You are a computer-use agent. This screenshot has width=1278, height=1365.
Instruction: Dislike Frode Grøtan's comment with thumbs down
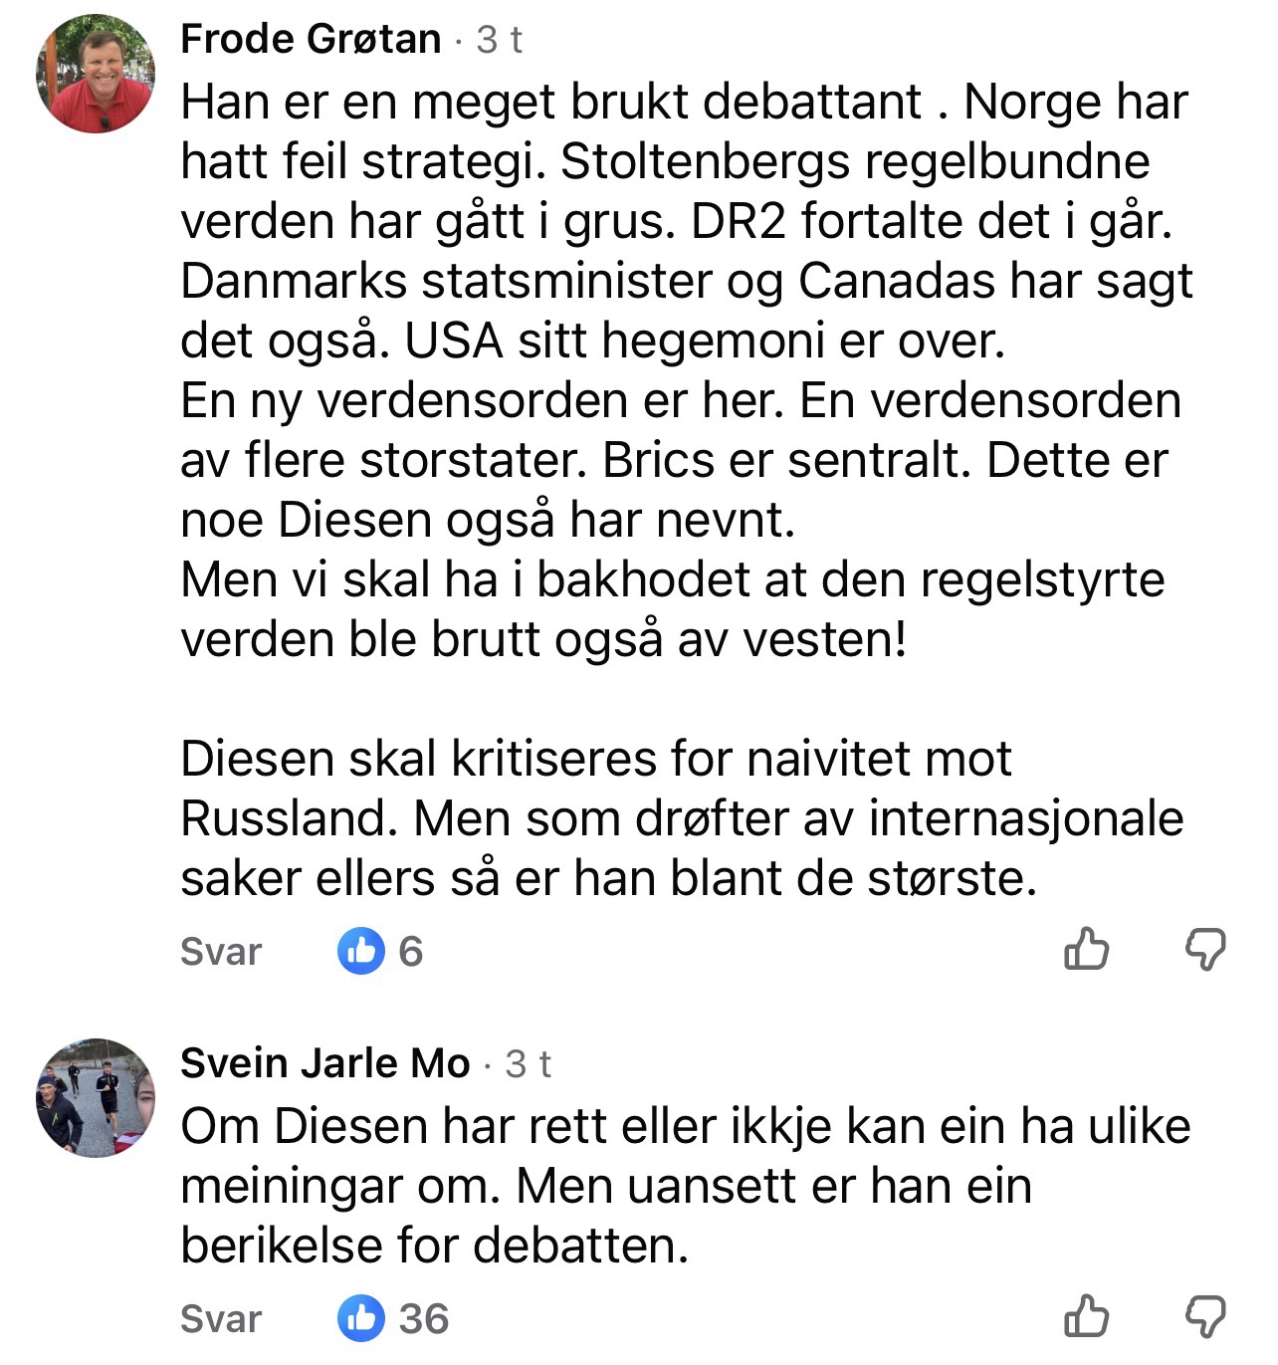1204,949
